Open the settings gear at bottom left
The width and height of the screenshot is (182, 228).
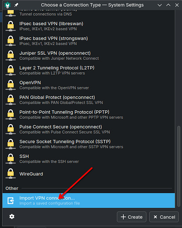pyautogui.click(x=12, y=217)
